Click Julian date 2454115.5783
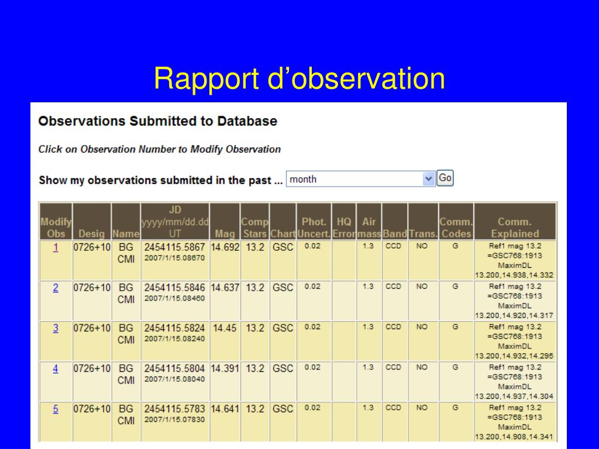The image size is (599, 449). coord(174,409)
